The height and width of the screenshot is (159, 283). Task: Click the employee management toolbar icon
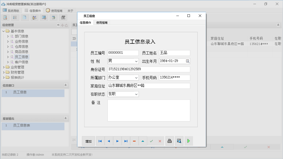coord(34,17)
